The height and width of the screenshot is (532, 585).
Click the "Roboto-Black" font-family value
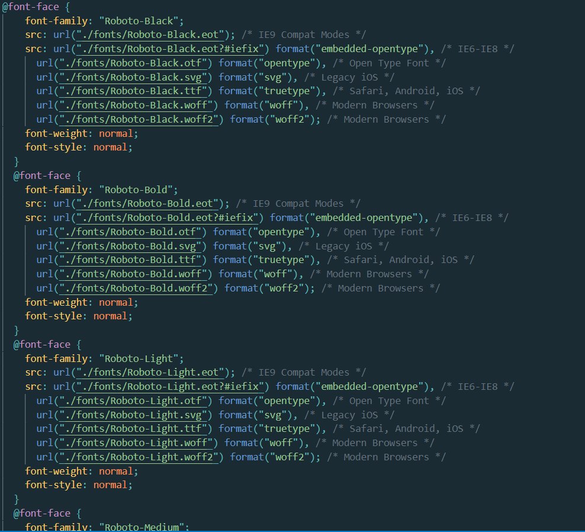(x=139, y=21)
